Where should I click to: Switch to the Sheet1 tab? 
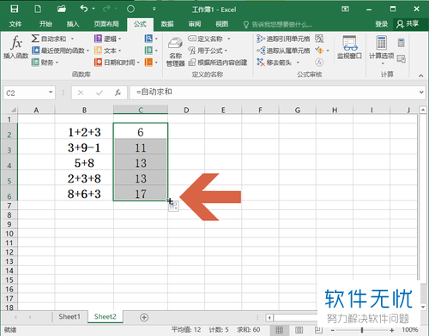click(x=69, y=316)
